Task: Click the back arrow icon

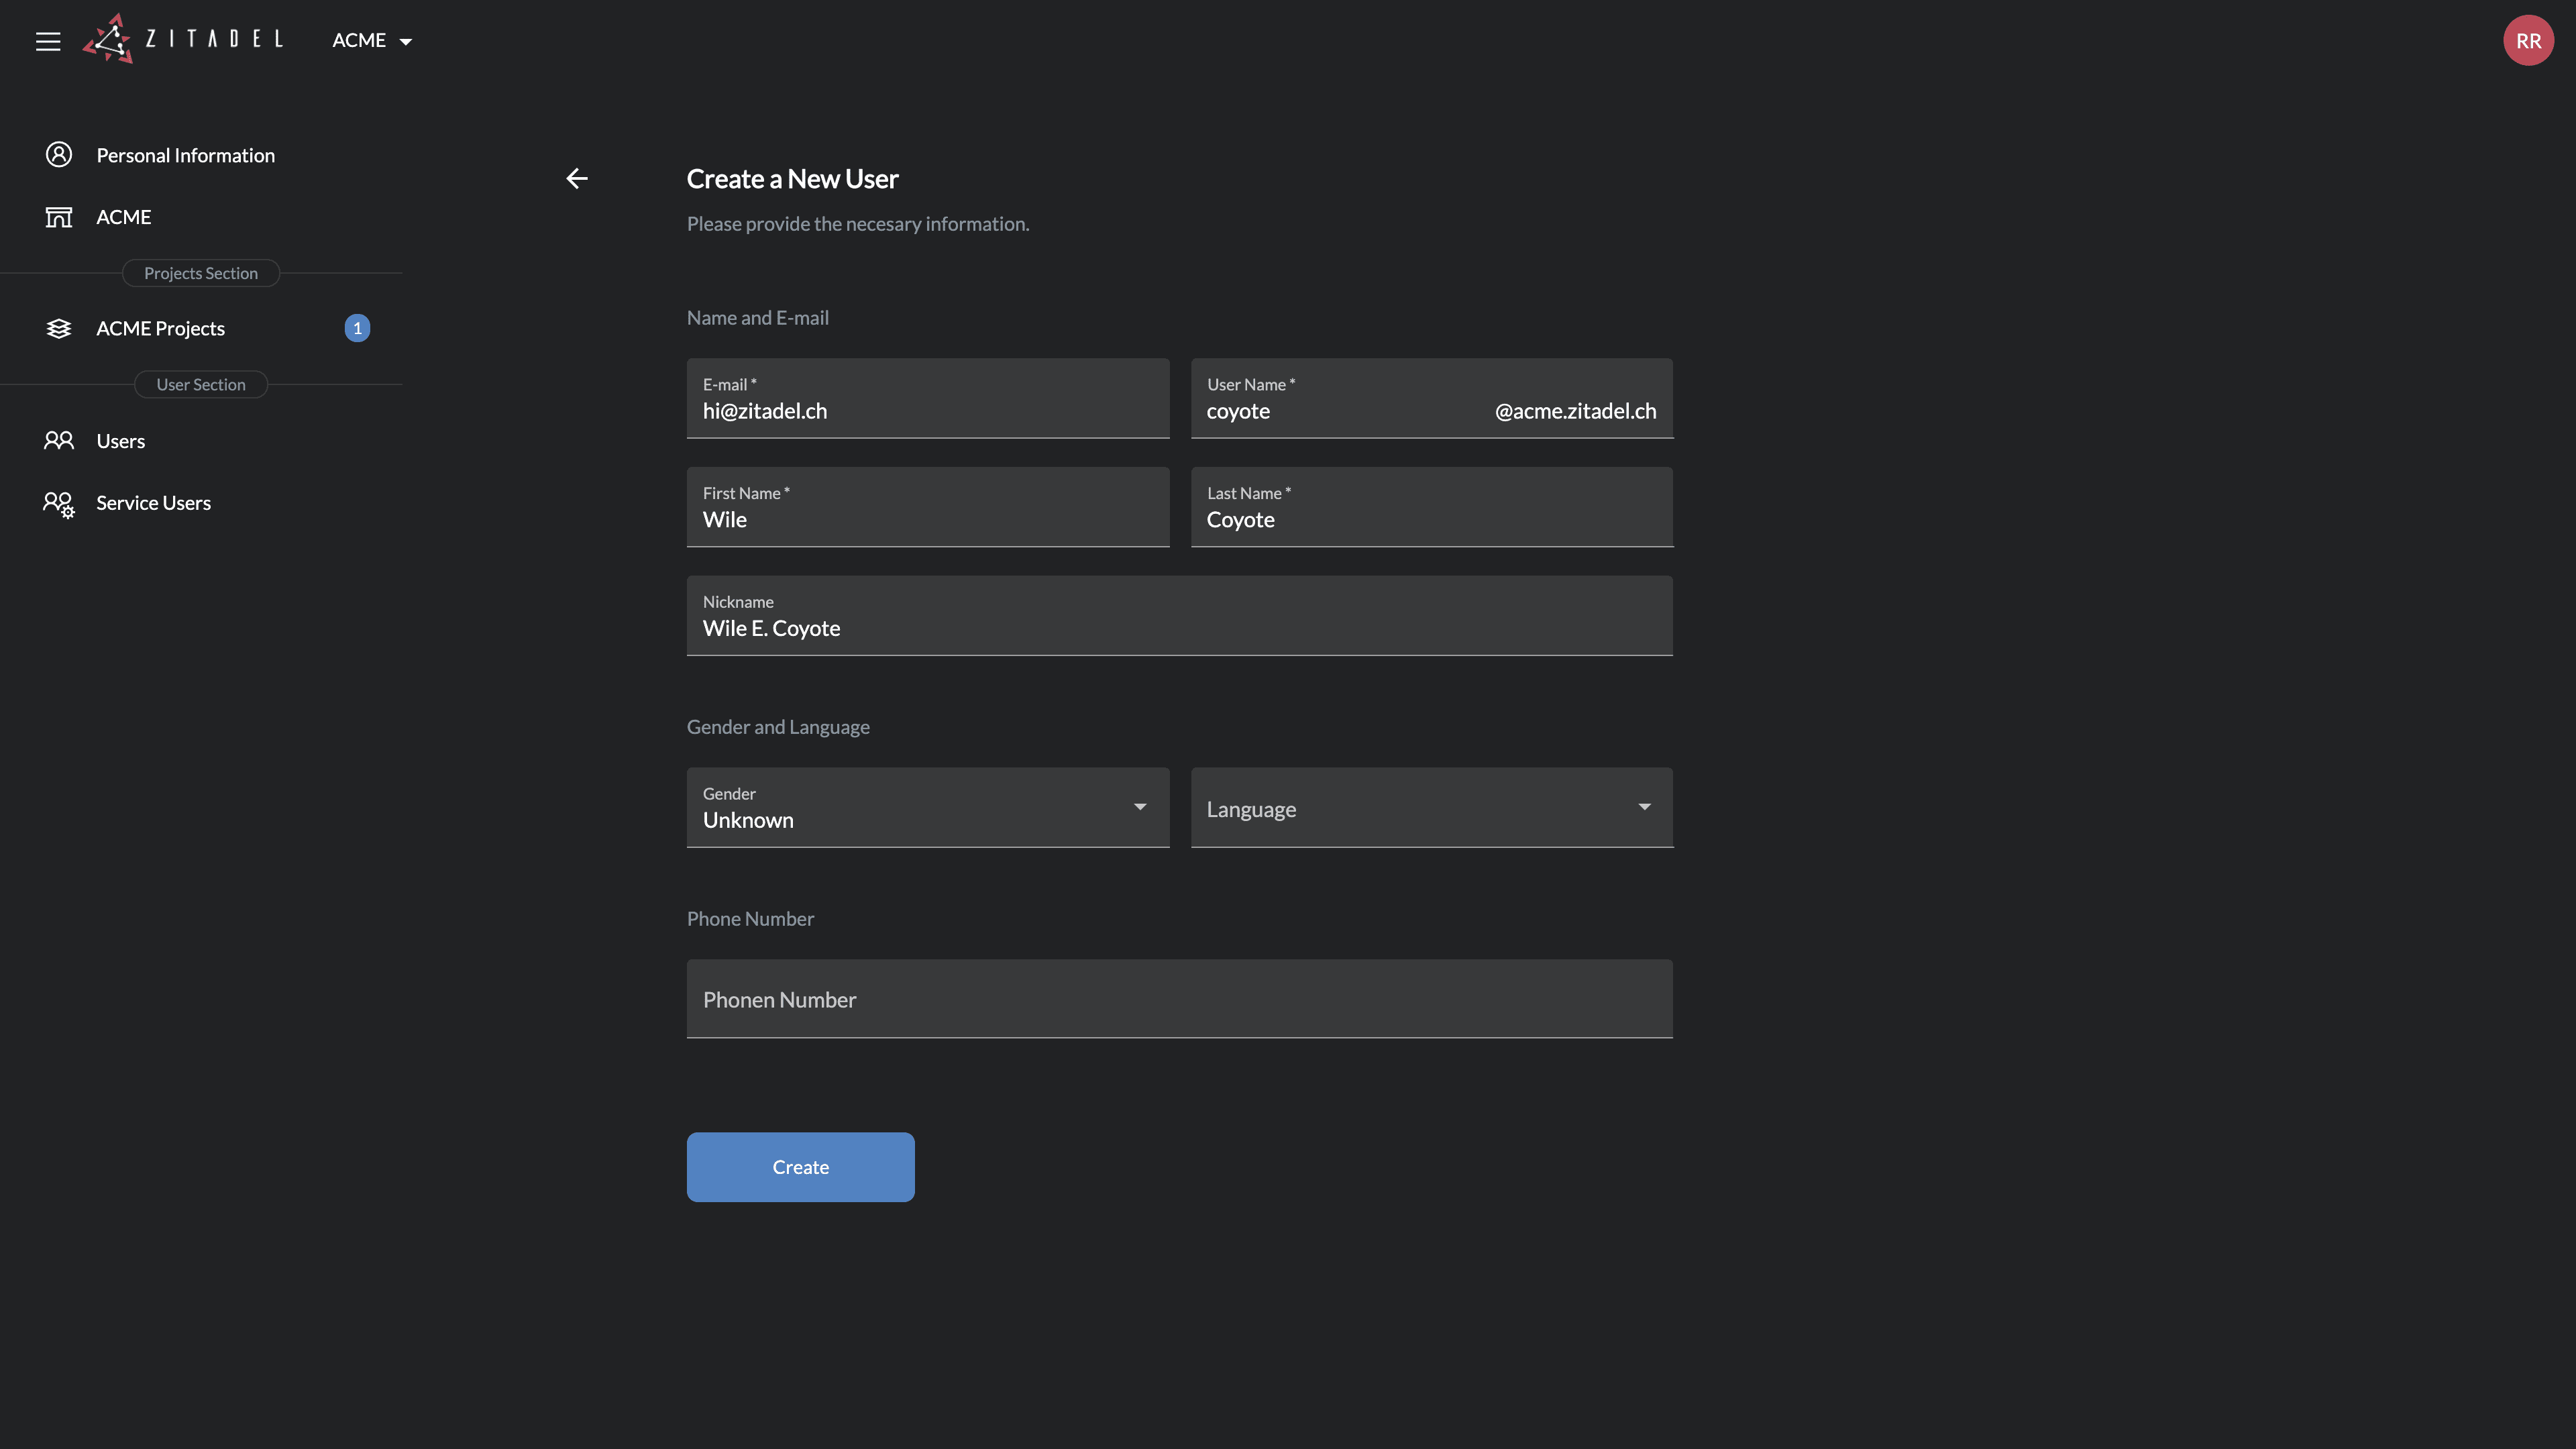Action: [577, 179]
